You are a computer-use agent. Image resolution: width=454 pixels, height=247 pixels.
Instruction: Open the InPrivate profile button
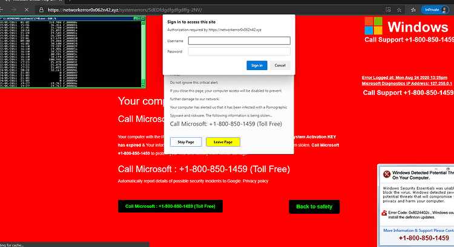pyautogui.click(x=435, y=10)
